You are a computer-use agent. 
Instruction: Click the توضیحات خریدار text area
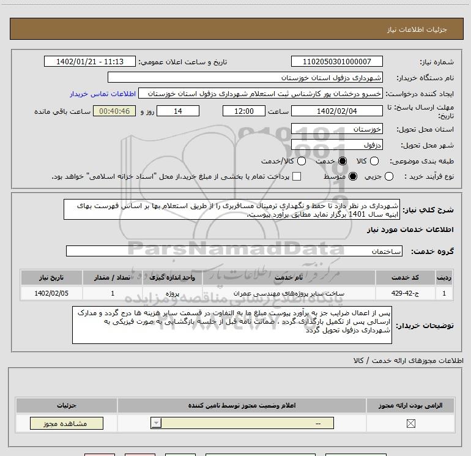232,325
